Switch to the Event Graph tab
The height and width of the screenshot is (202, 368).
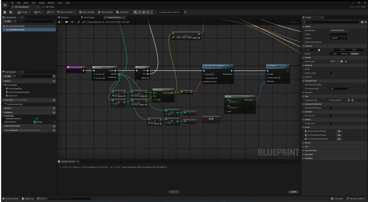pyautogui.click(x=88, y=17)
